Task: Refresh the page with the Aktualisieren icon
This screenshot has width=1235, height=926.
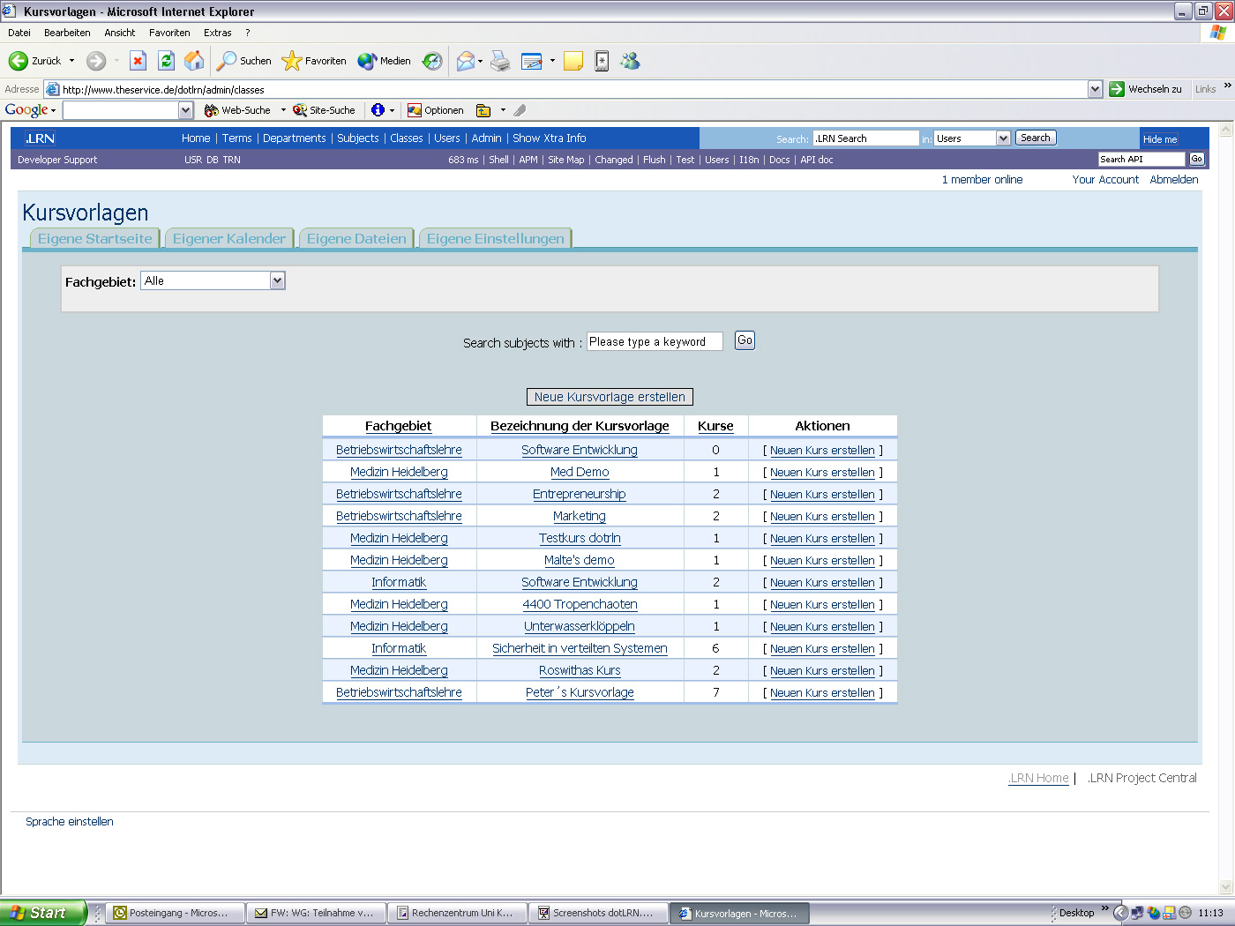Action: point(166,61)
